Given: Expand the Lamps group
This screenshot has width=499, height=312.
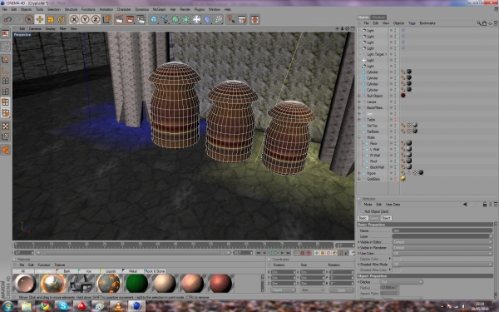Looking at the screenshot, I should (359, 102).
